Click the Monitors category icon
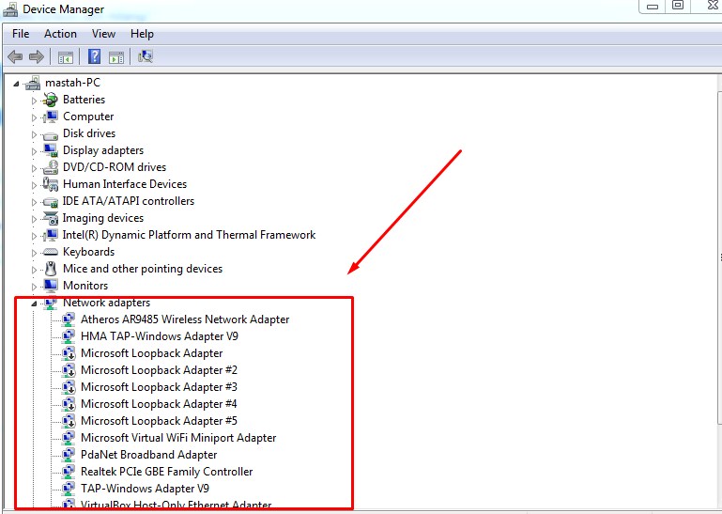Viewport: 722px width, 514px height. pyautogui.click(x=50, y=286)
